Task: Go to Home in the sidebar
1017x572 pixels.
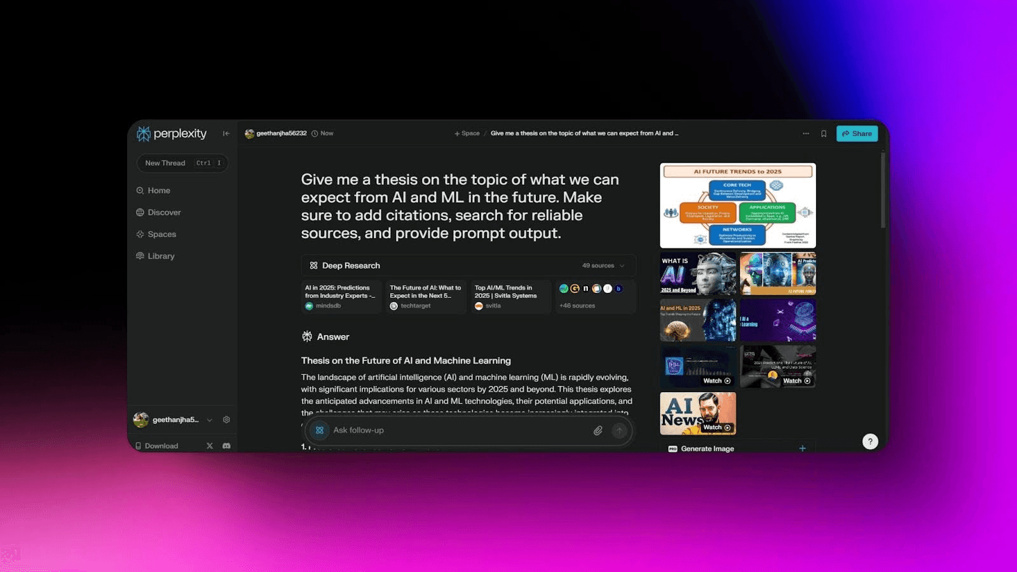Action: [x=153, y=191]
